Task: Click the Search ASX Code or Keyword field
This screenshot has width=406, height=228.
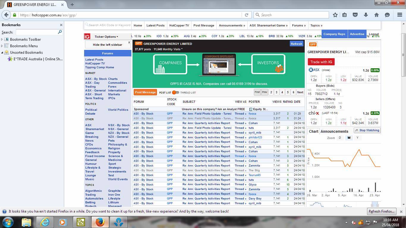Action: 108,25
